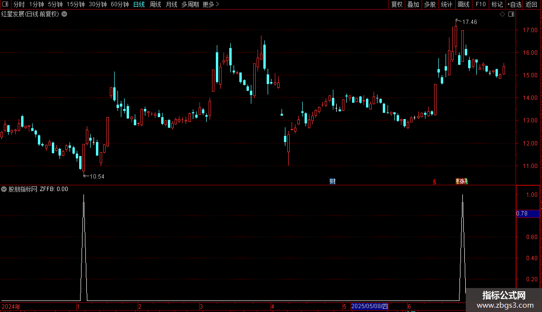
Task: Open dropdown beside 红星发展 chart title
Action: click(64, 14)
